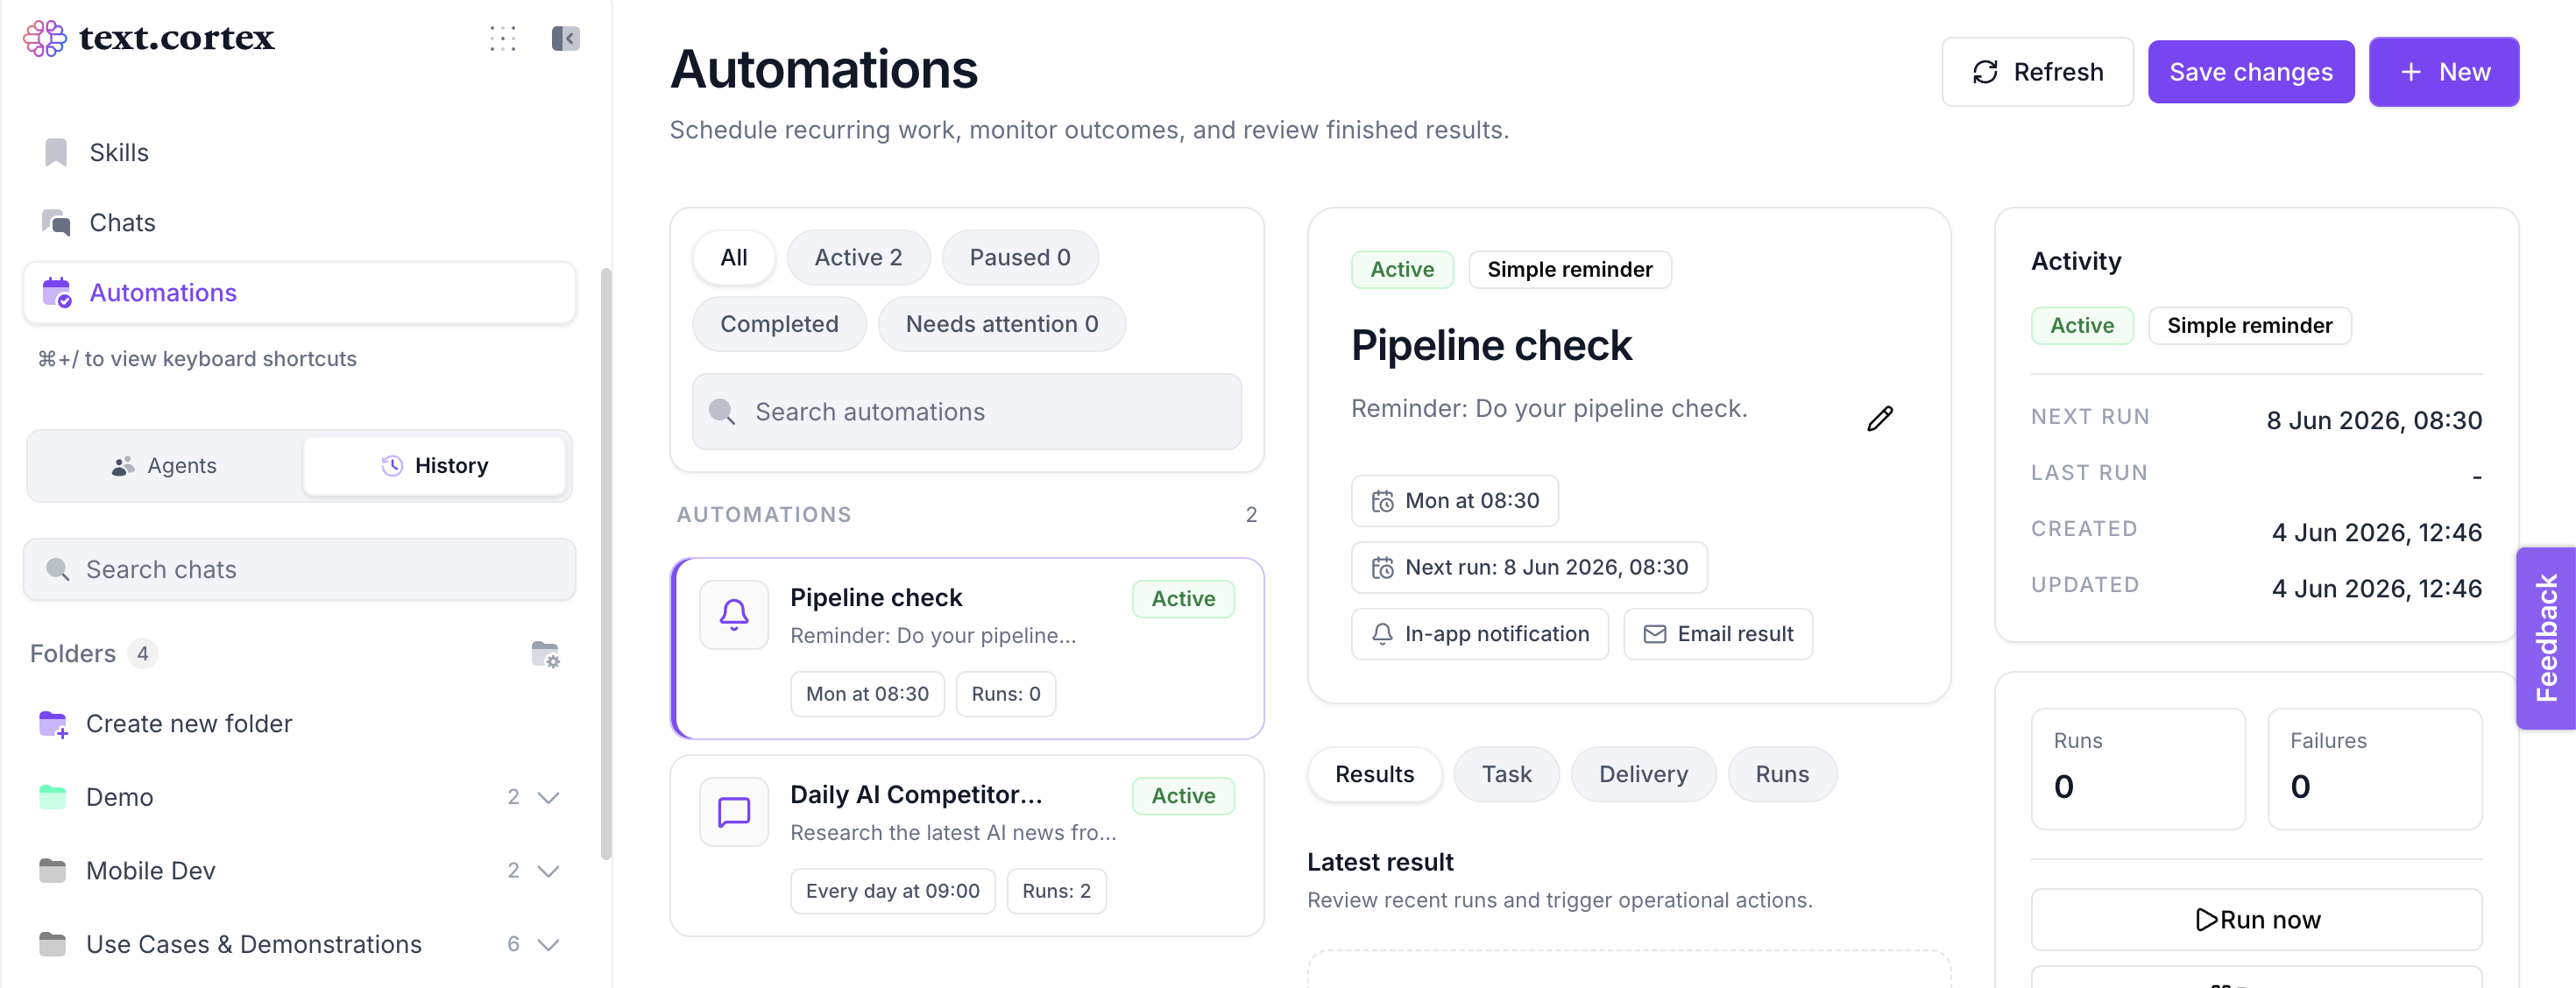The height and width of the screenshot is (988, 2576).
Task: Click the Refresh button
Action: pyautogui.click(x=2038, y=72)
